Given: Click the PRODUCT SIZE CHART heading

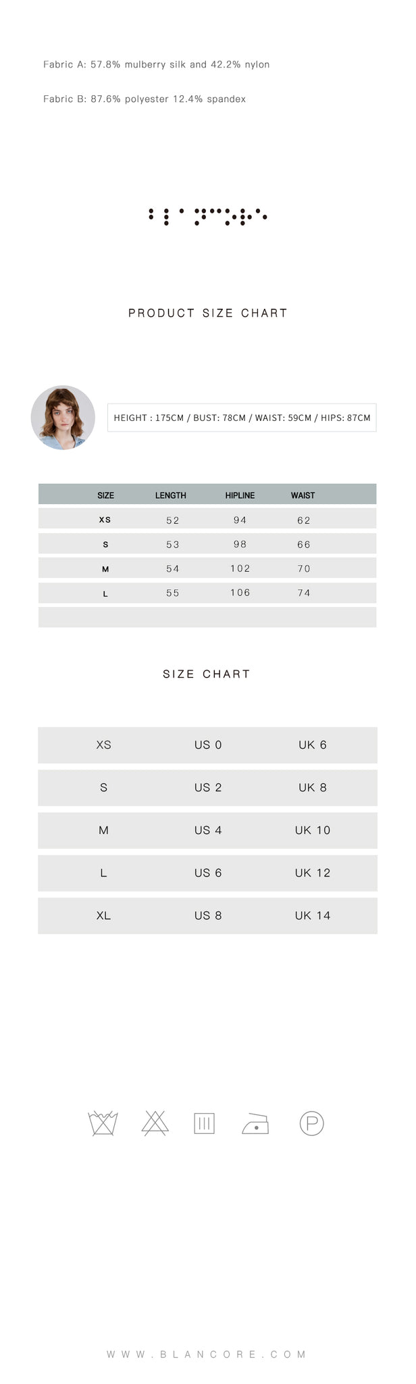Looking at the screenshot, I should coord(208,313).
